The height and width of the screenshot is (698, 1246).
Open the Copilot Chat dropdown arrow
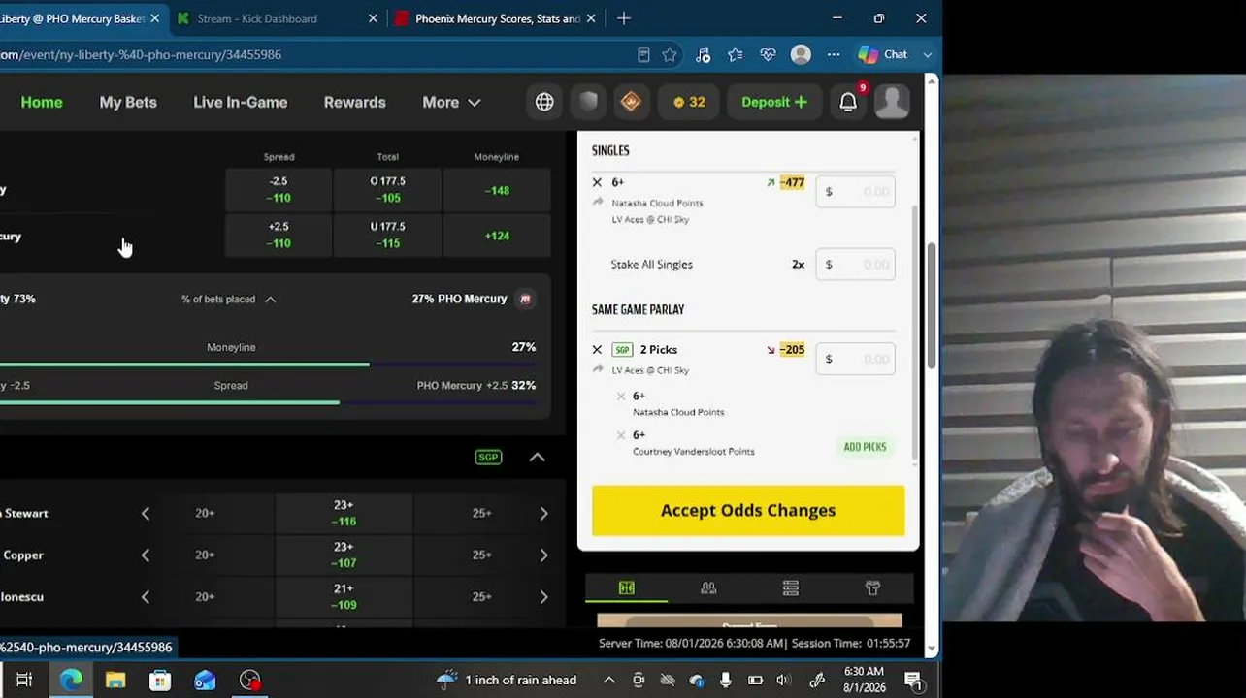click(928, 54)
